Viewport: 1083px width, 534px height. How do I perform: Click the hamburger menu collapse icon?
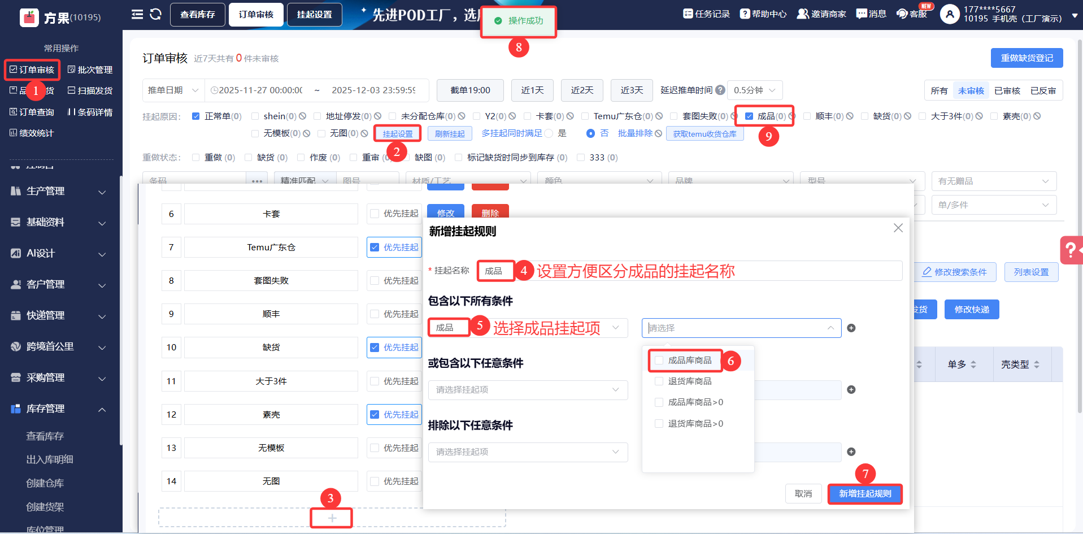[137, 14]
